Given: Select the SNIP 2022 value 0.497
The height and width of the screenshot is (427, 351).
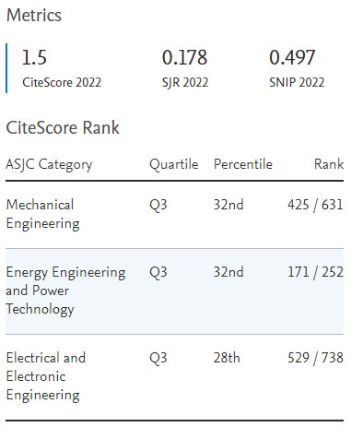Looking at the screenshot, I should click(292, 57).
